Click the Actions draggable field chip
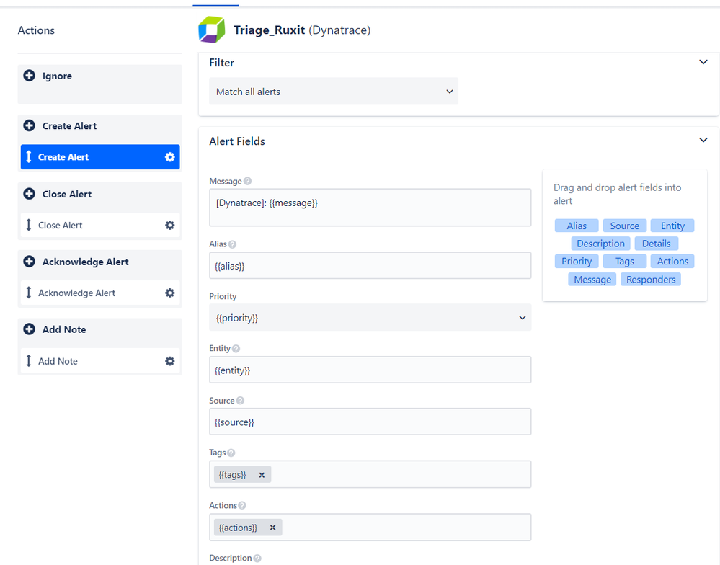The width and height of the screenshot is (720, 565). [x=672, y=261]
